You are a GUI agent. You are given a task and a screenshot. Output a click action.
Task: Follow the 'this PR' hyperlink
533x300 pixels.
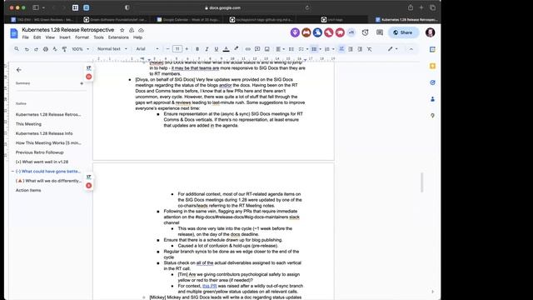click(209, 286)
